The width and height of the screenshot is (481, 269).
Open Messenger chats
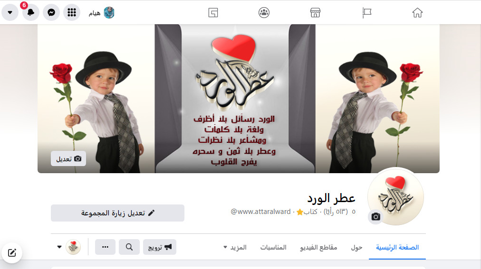51,12
